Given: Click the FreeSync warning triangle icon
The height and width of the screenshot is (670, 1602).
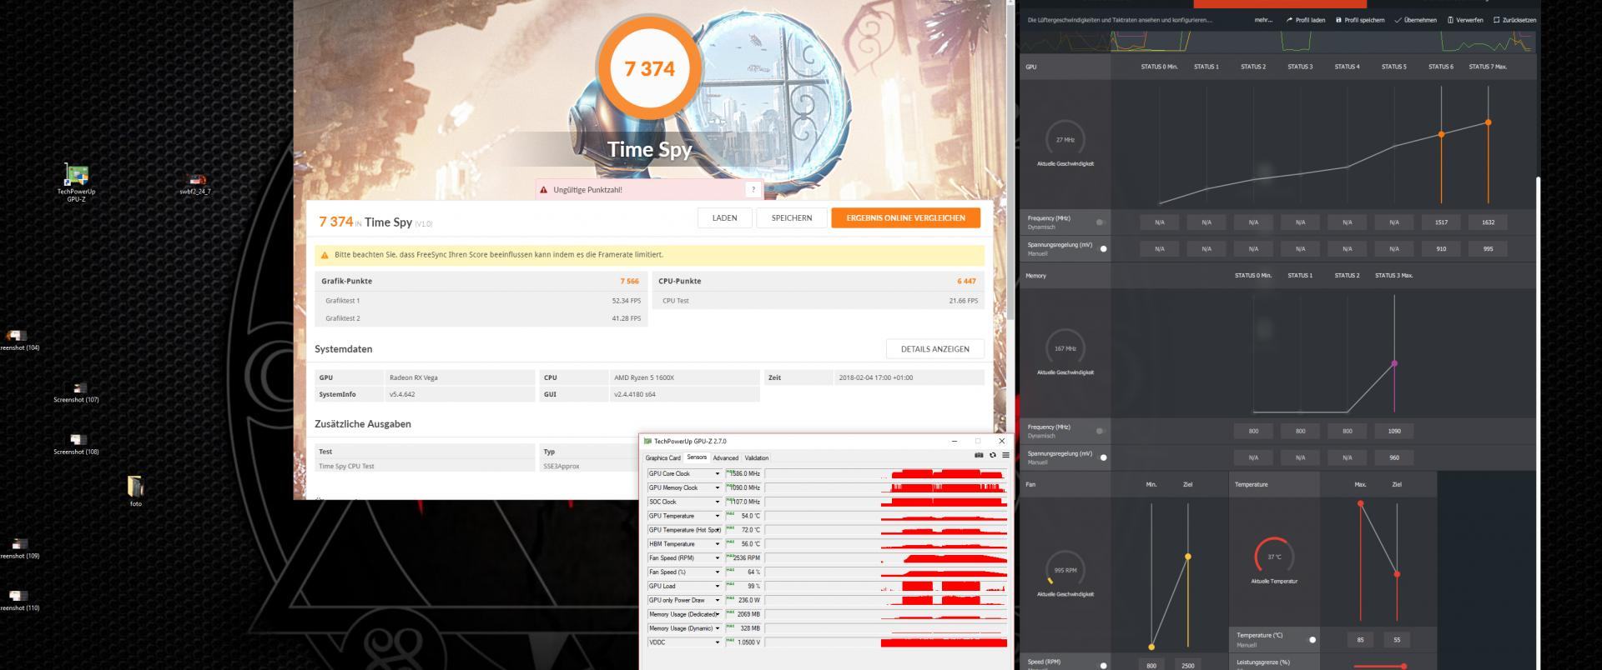Looking at the screenshot, I should coord(325,255).
